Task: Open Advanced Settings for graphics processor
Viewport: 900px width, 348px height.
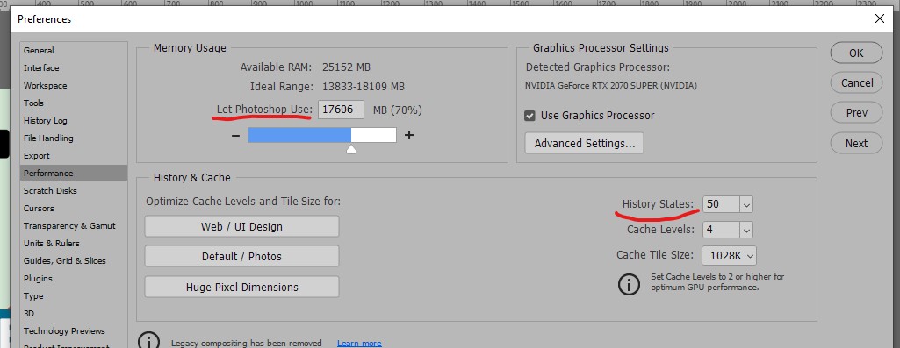Action: pyautogui.click(x=584, y=144)
